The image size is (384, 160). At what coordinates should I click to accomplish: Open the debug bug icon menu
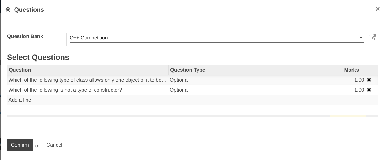tap(8, 10)
